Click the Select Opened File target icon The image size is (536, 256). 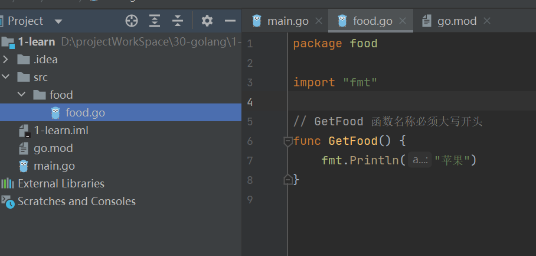132,21
